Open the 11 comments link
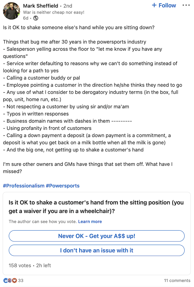This screenshot has height=287, width=194. 177,281
